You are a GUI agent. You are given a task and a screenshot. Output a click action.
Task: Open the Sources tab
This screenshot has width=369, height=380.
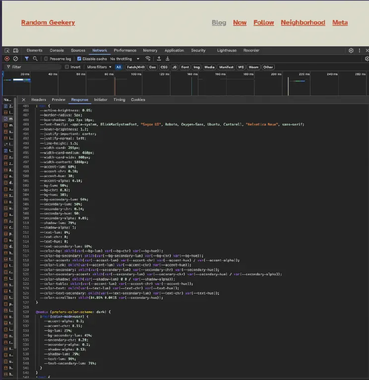click(x=78, y=50)
